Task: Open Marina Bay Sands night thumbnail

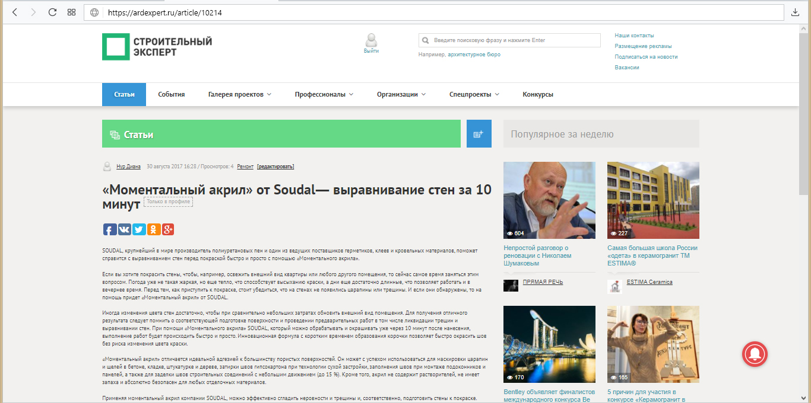Action: pos(549,344)
